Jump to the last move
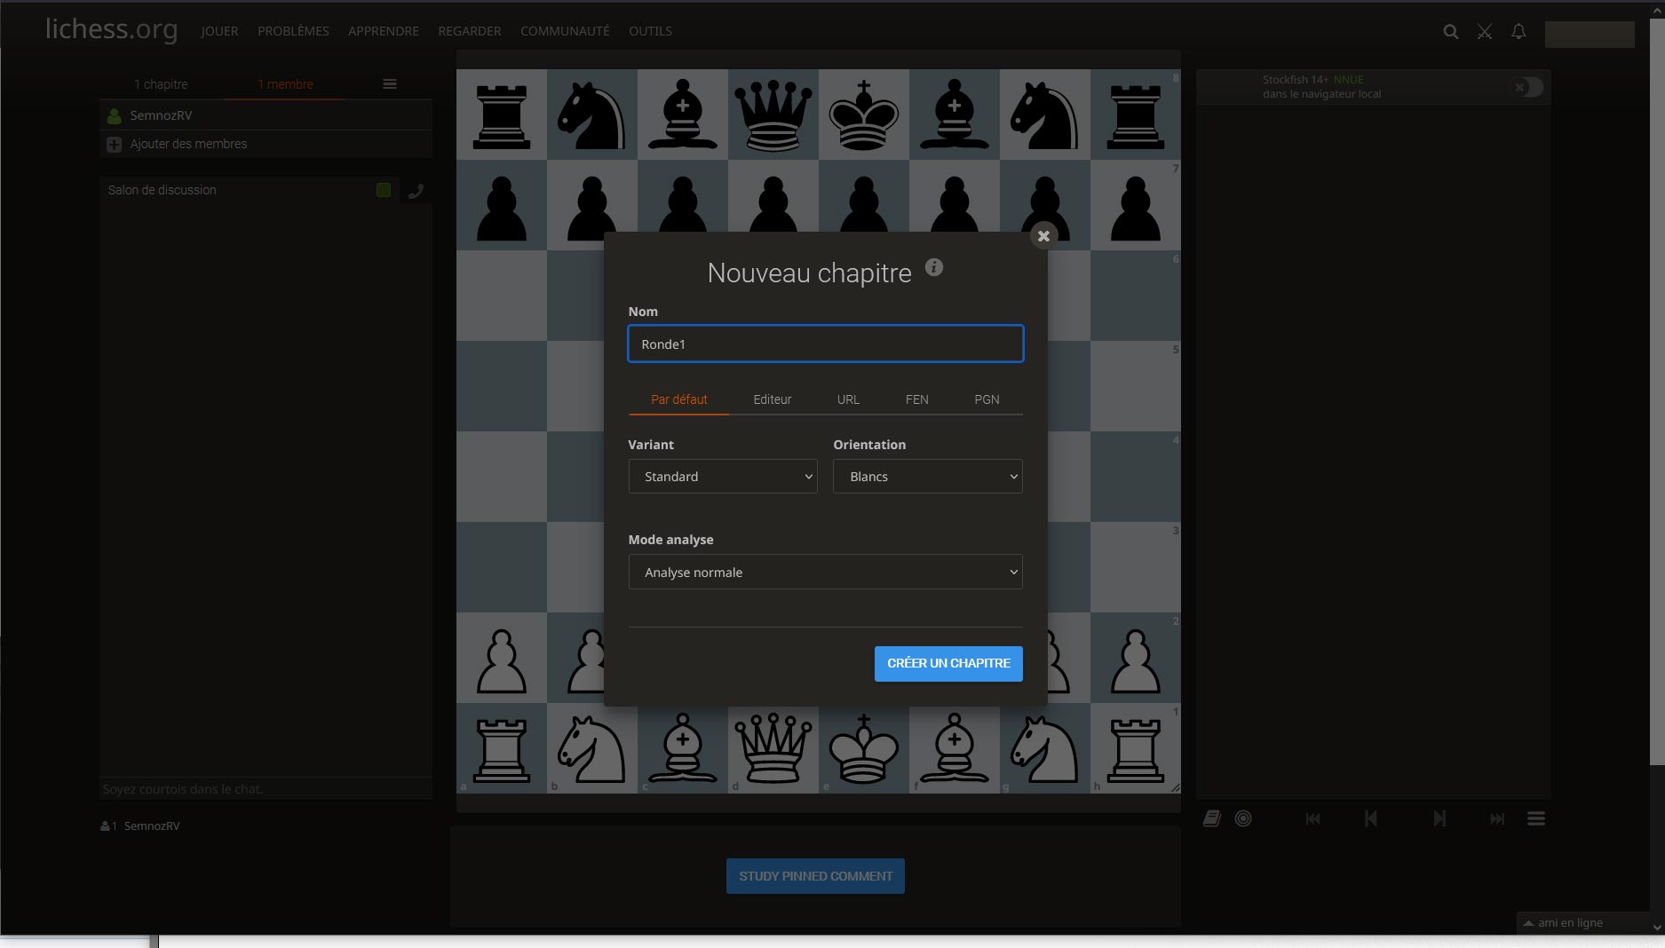 [x=1497, y=818]
